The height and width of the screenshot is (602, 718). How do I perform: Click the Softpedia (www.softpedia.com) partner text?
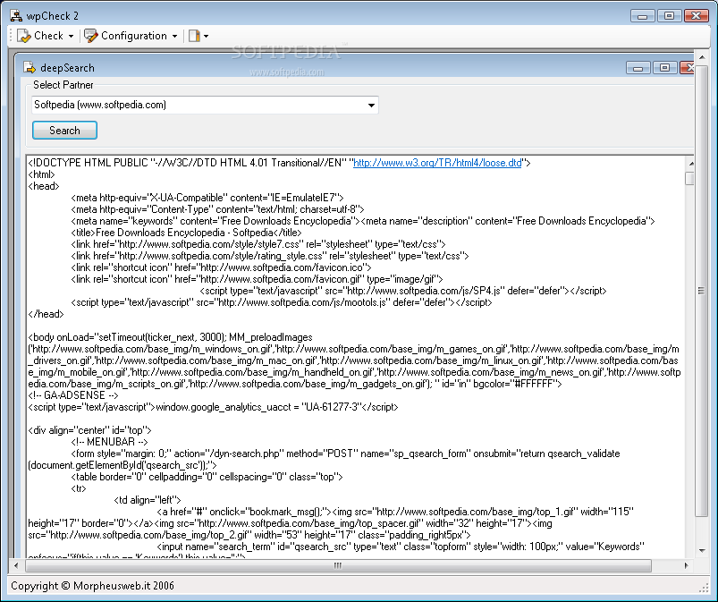click(x=100, y=105)
